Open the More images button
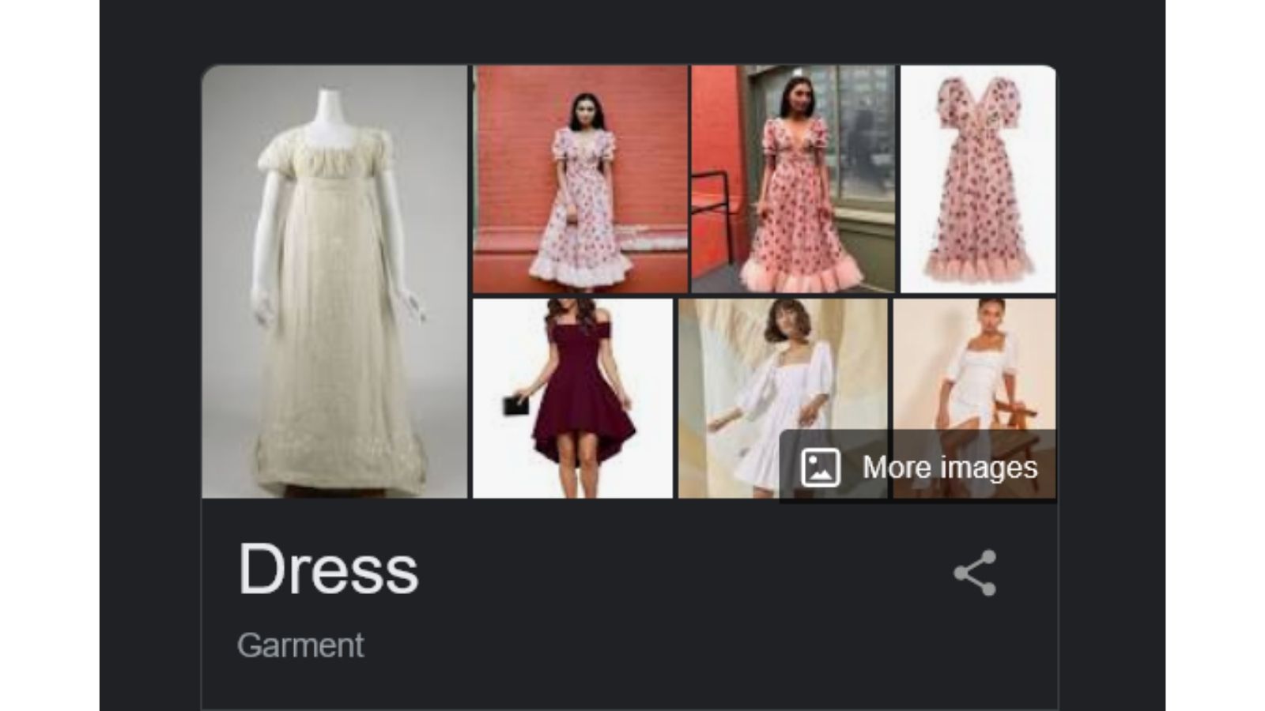Image resolution: width=1265 pixels, height=711 pixels. pos(918,466)
